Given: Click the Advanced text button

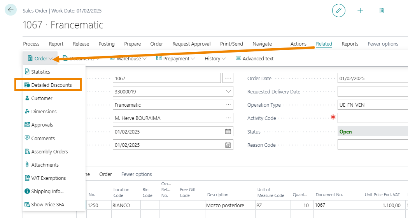Looking at the screenshot, I should (x=254, y=59).
